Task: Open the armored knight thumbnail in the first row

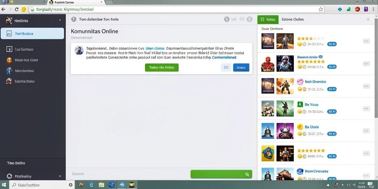Action: (x=285, y=41)
